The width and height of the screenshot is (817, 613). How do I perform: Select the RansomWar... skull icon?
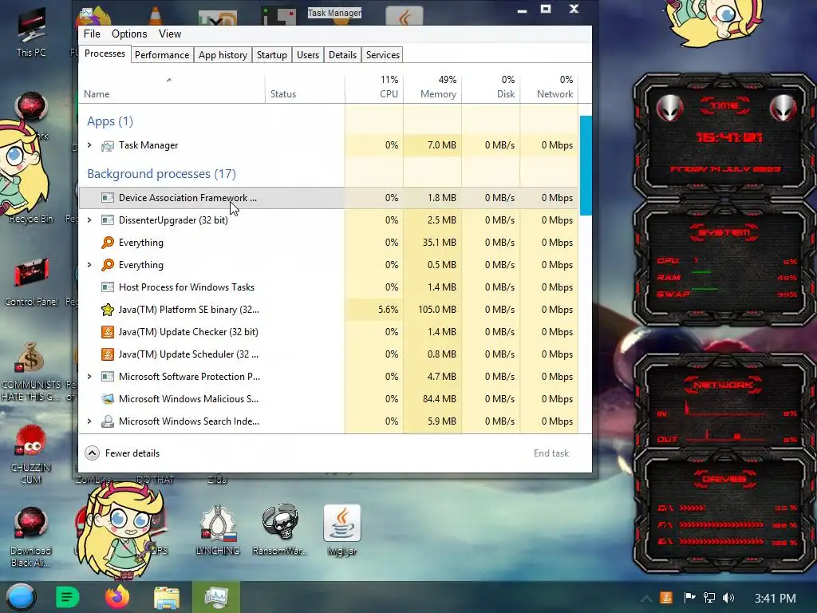[280, 530]
